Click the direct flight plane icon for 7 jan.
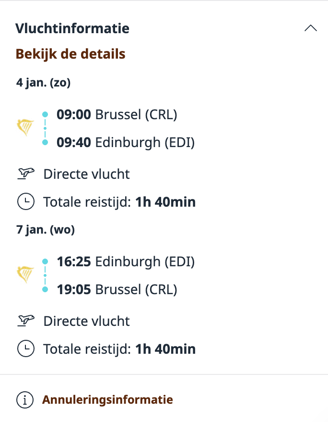 click(x=26, y=321)
